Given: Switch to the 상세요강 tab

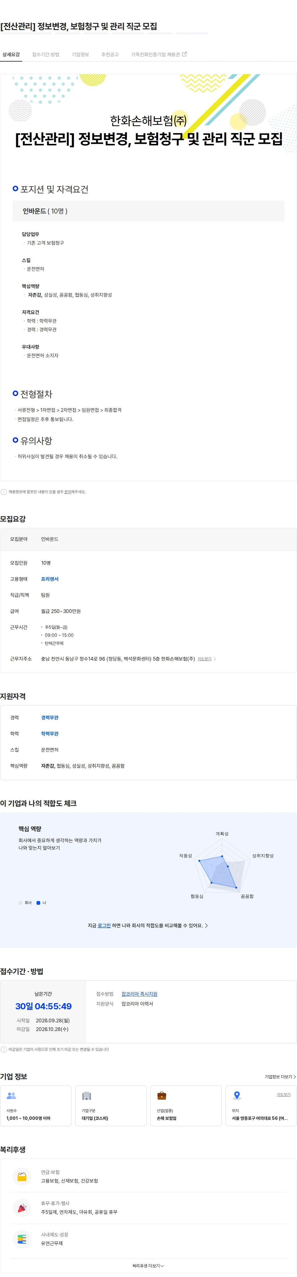Looking at the screenshot, I should tap(11, 54).
